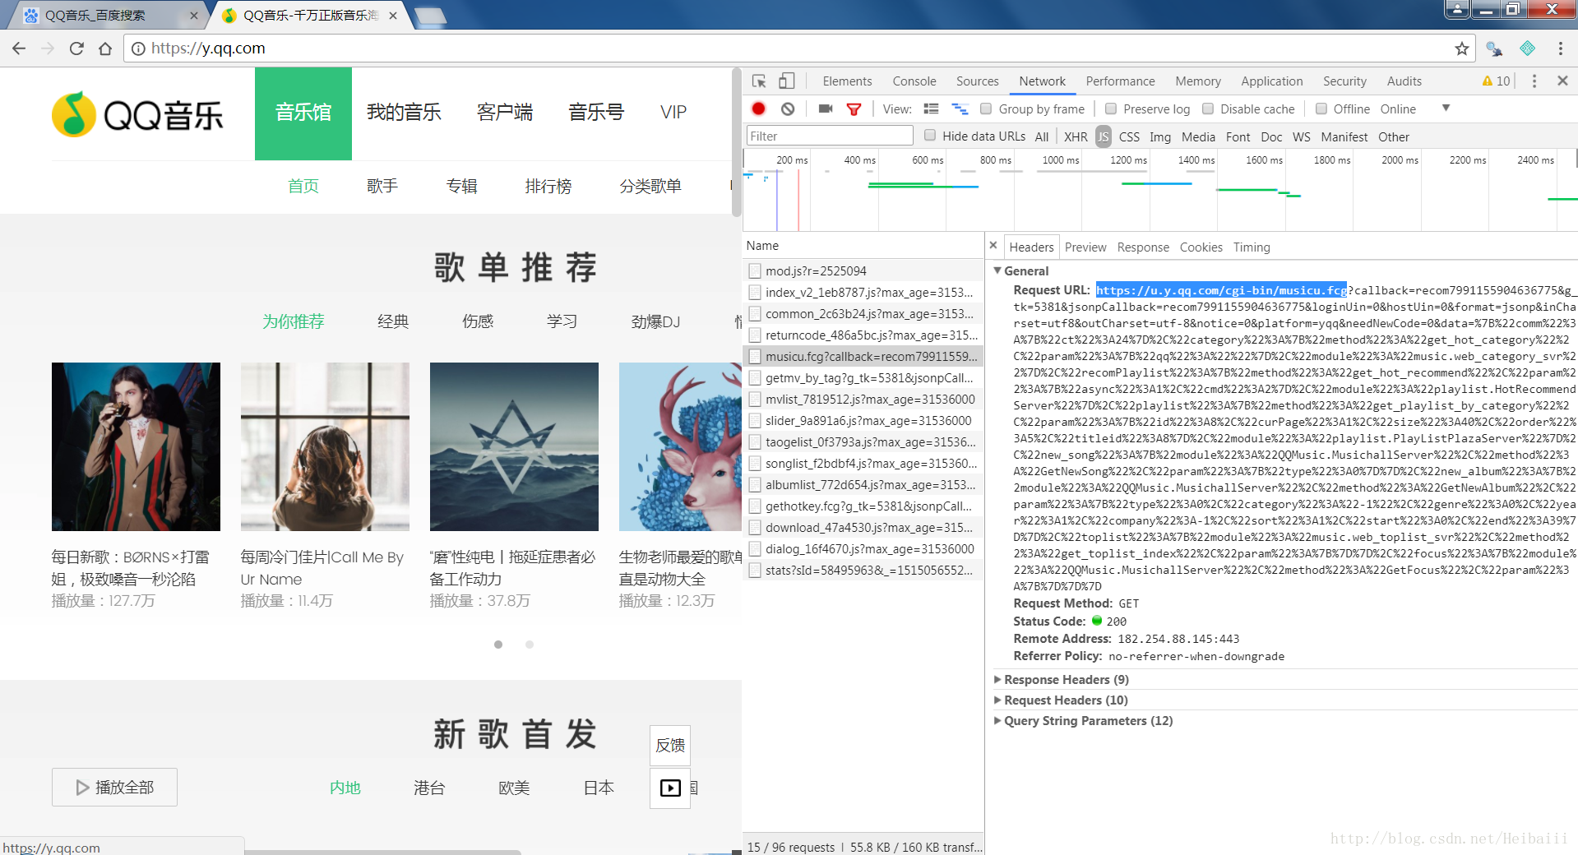The image size is (1578, 855).
Task: Switch to large request rows view icon
Action: point(931,109)
